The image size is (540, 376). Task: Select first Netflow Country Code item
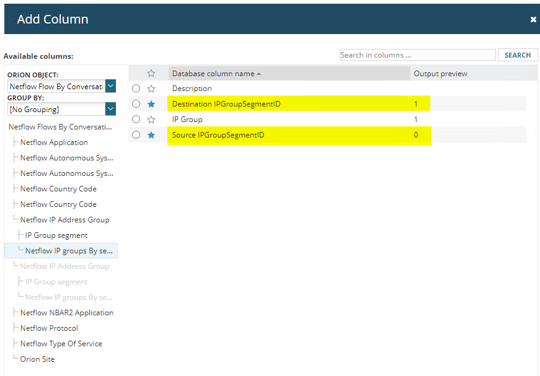click(x=58, y=189)
